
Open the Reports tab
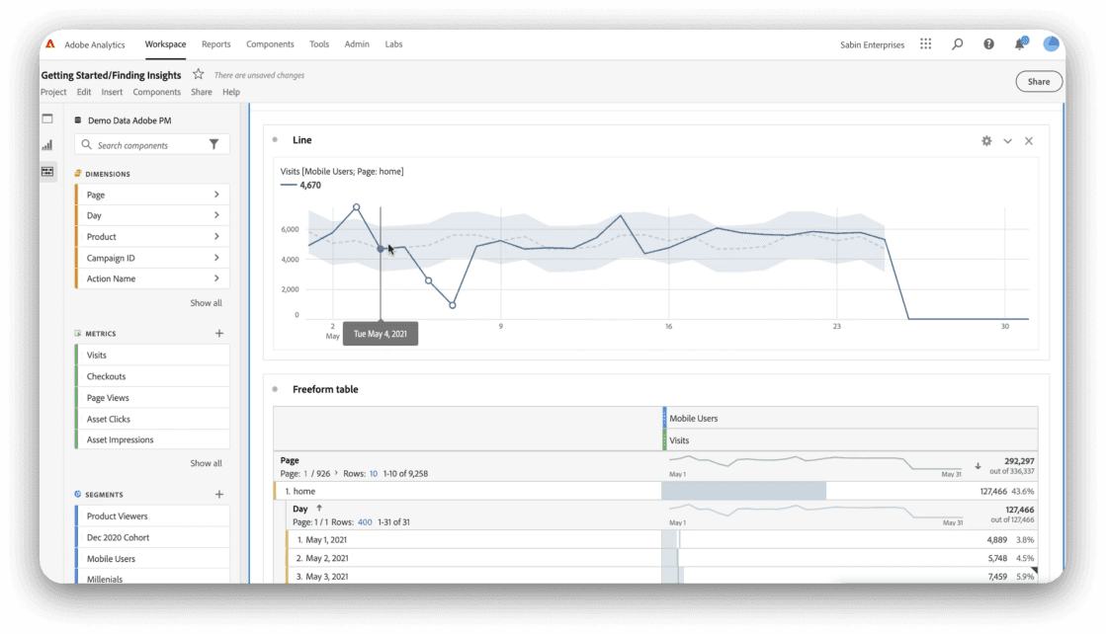(215, 44)
